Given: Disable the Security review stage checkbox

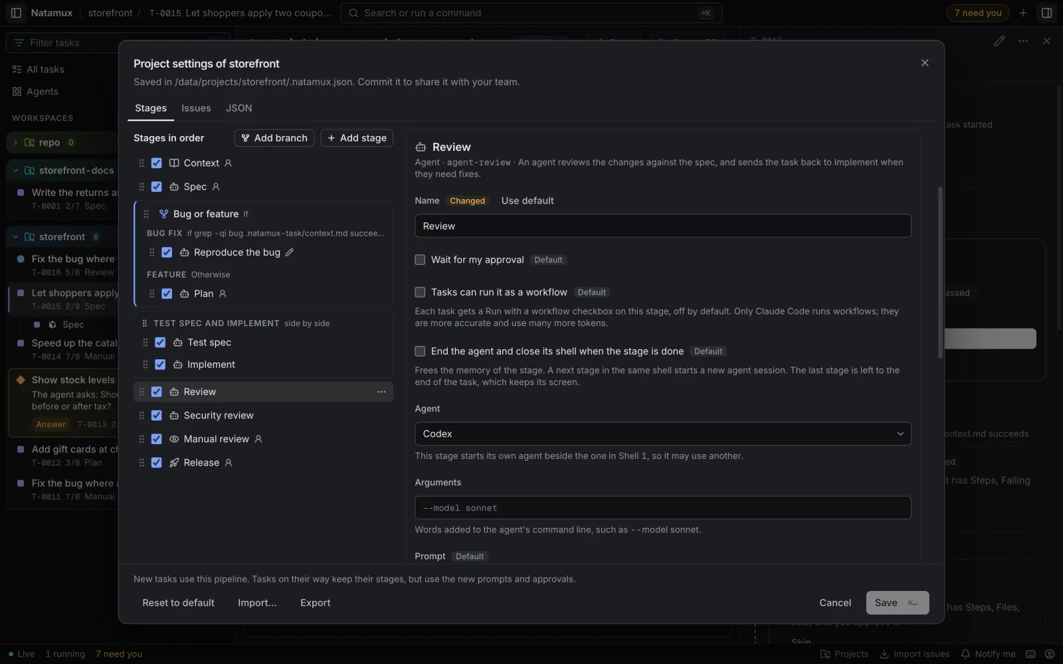Looking at the screenshot, I should pyautogui.click(x=157, y=415).
